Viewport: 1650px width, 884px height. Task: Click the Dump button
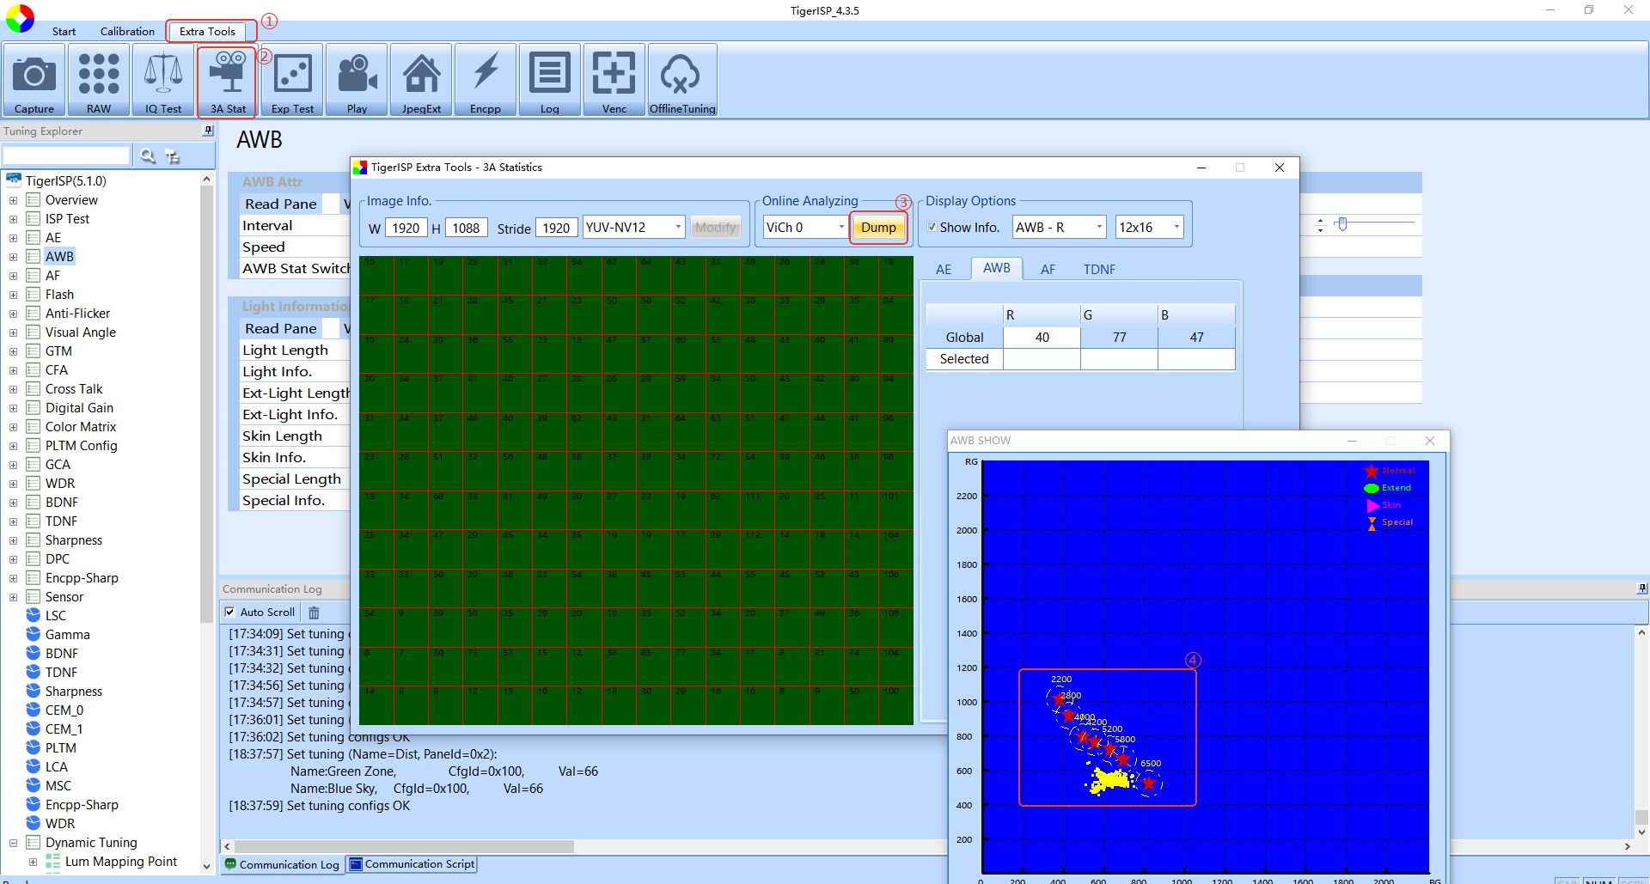[878, 227]
